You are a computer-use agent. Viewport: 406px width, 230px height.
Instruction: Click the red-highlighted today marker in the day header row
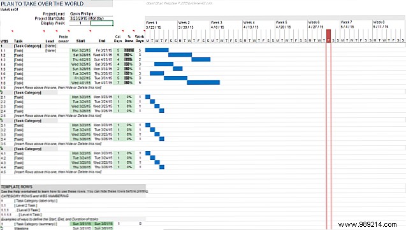(329, 36)
